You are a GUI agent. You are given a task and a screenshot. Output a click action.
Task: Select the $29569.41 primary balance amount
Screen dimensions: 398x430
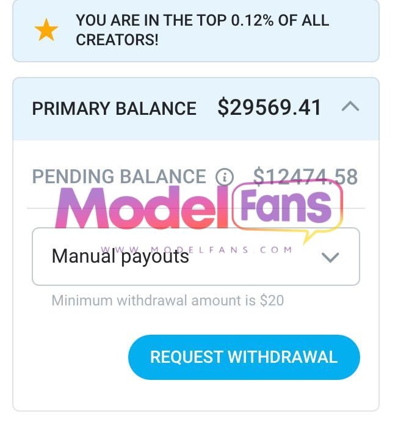[x=269, y=107]
